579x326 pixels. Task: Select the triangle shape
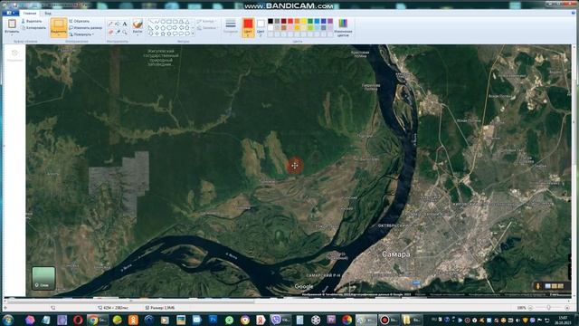tap(187, 22)
